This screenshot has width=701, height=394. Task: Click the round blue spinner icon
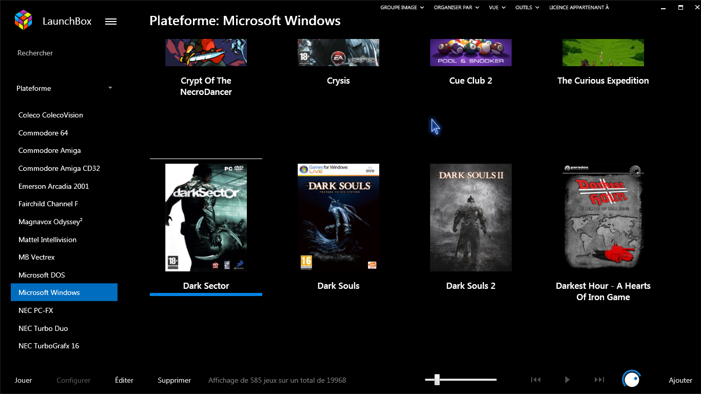coord(632,380)
